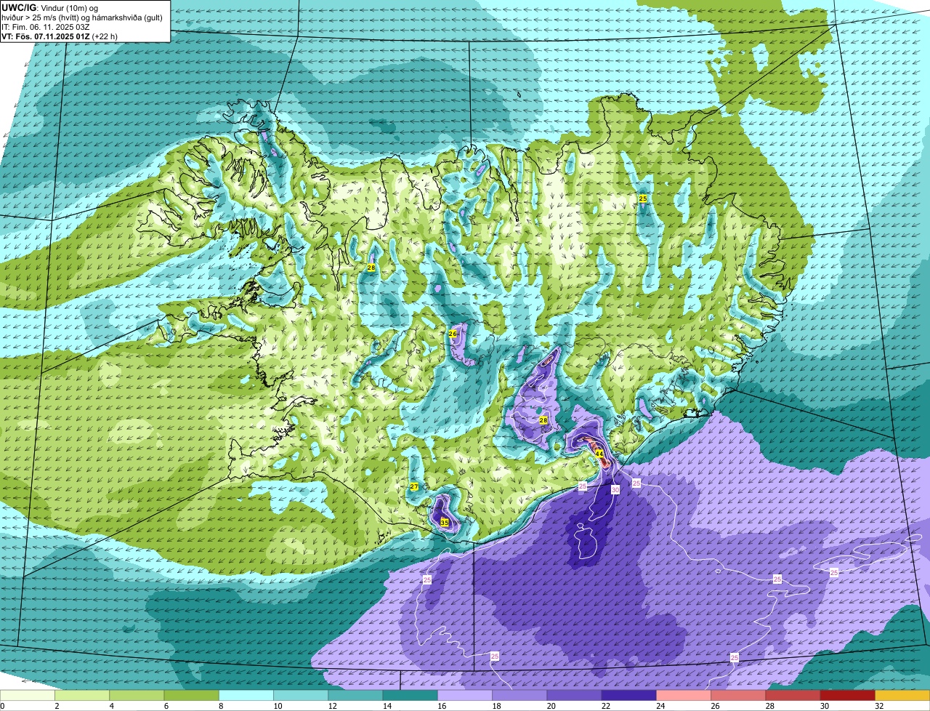Click the above-32 m/s yellow-orange swatch
Image resolution: width=930 pixels, height=711 pixels.
(x=902, y=695)
